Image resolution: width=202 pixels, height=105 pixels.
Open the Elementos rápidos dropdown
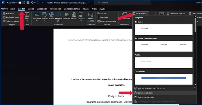[x=177, y=13]
